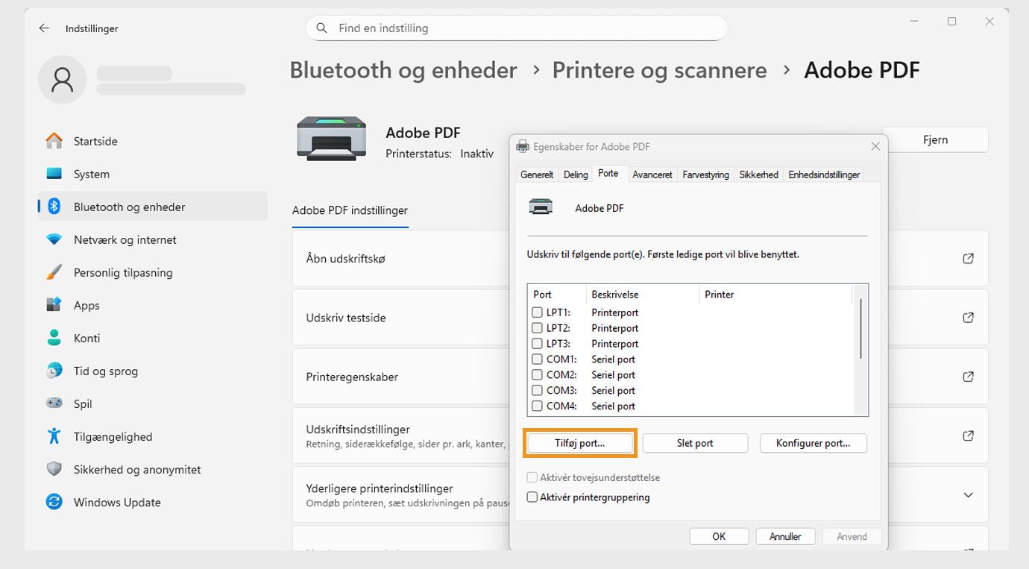
Task: Switch to the Avanceret tab
Action: [x=652, y=174]
